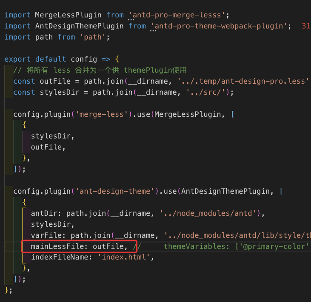Click the outFile constant declaration name
This screenshot has width=311, height=302.
55,81
